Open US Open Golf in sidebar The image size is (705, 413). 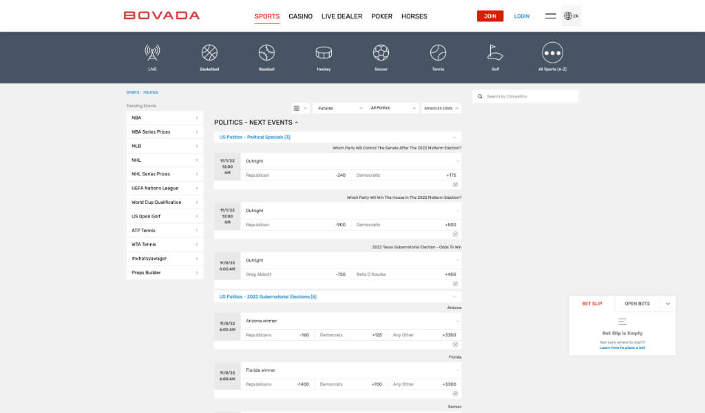(165, 216)
